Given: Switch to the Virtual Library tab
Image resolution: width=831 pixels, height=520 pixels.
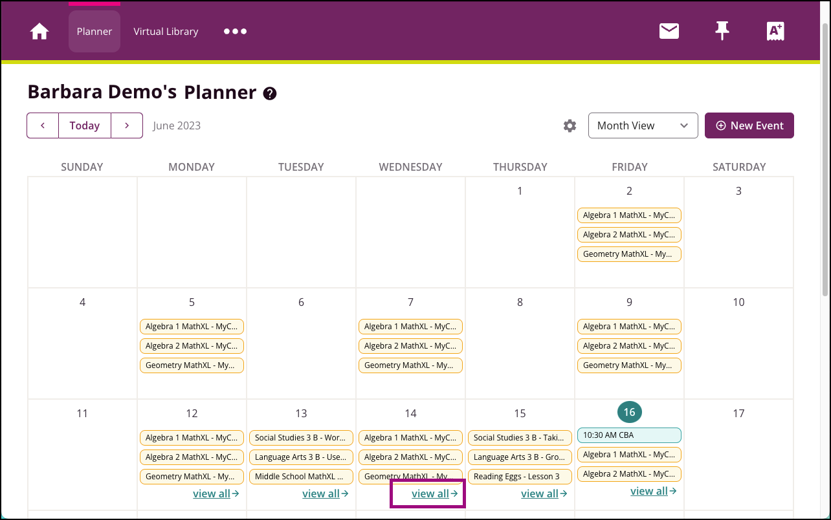Looking at the screenshot, I should pos(166,31).
